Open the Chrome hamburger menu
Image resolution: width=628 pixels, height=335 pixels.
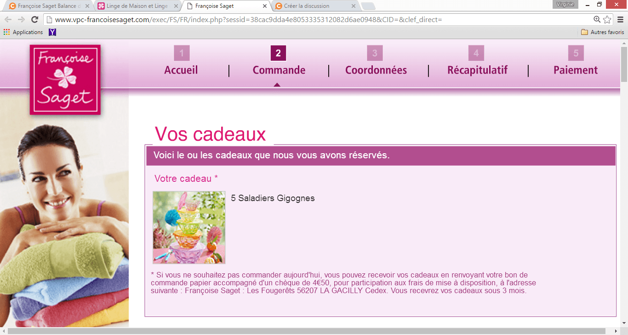pos(620,20)
